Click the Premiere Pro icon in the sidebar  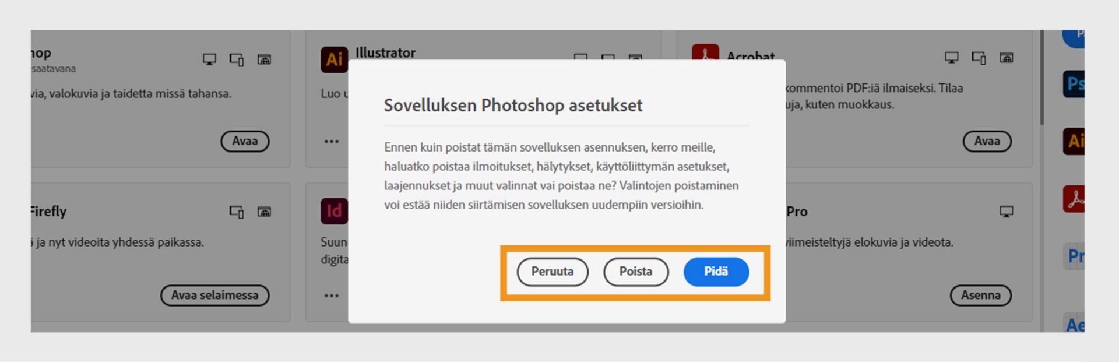tap(1077, 256)
